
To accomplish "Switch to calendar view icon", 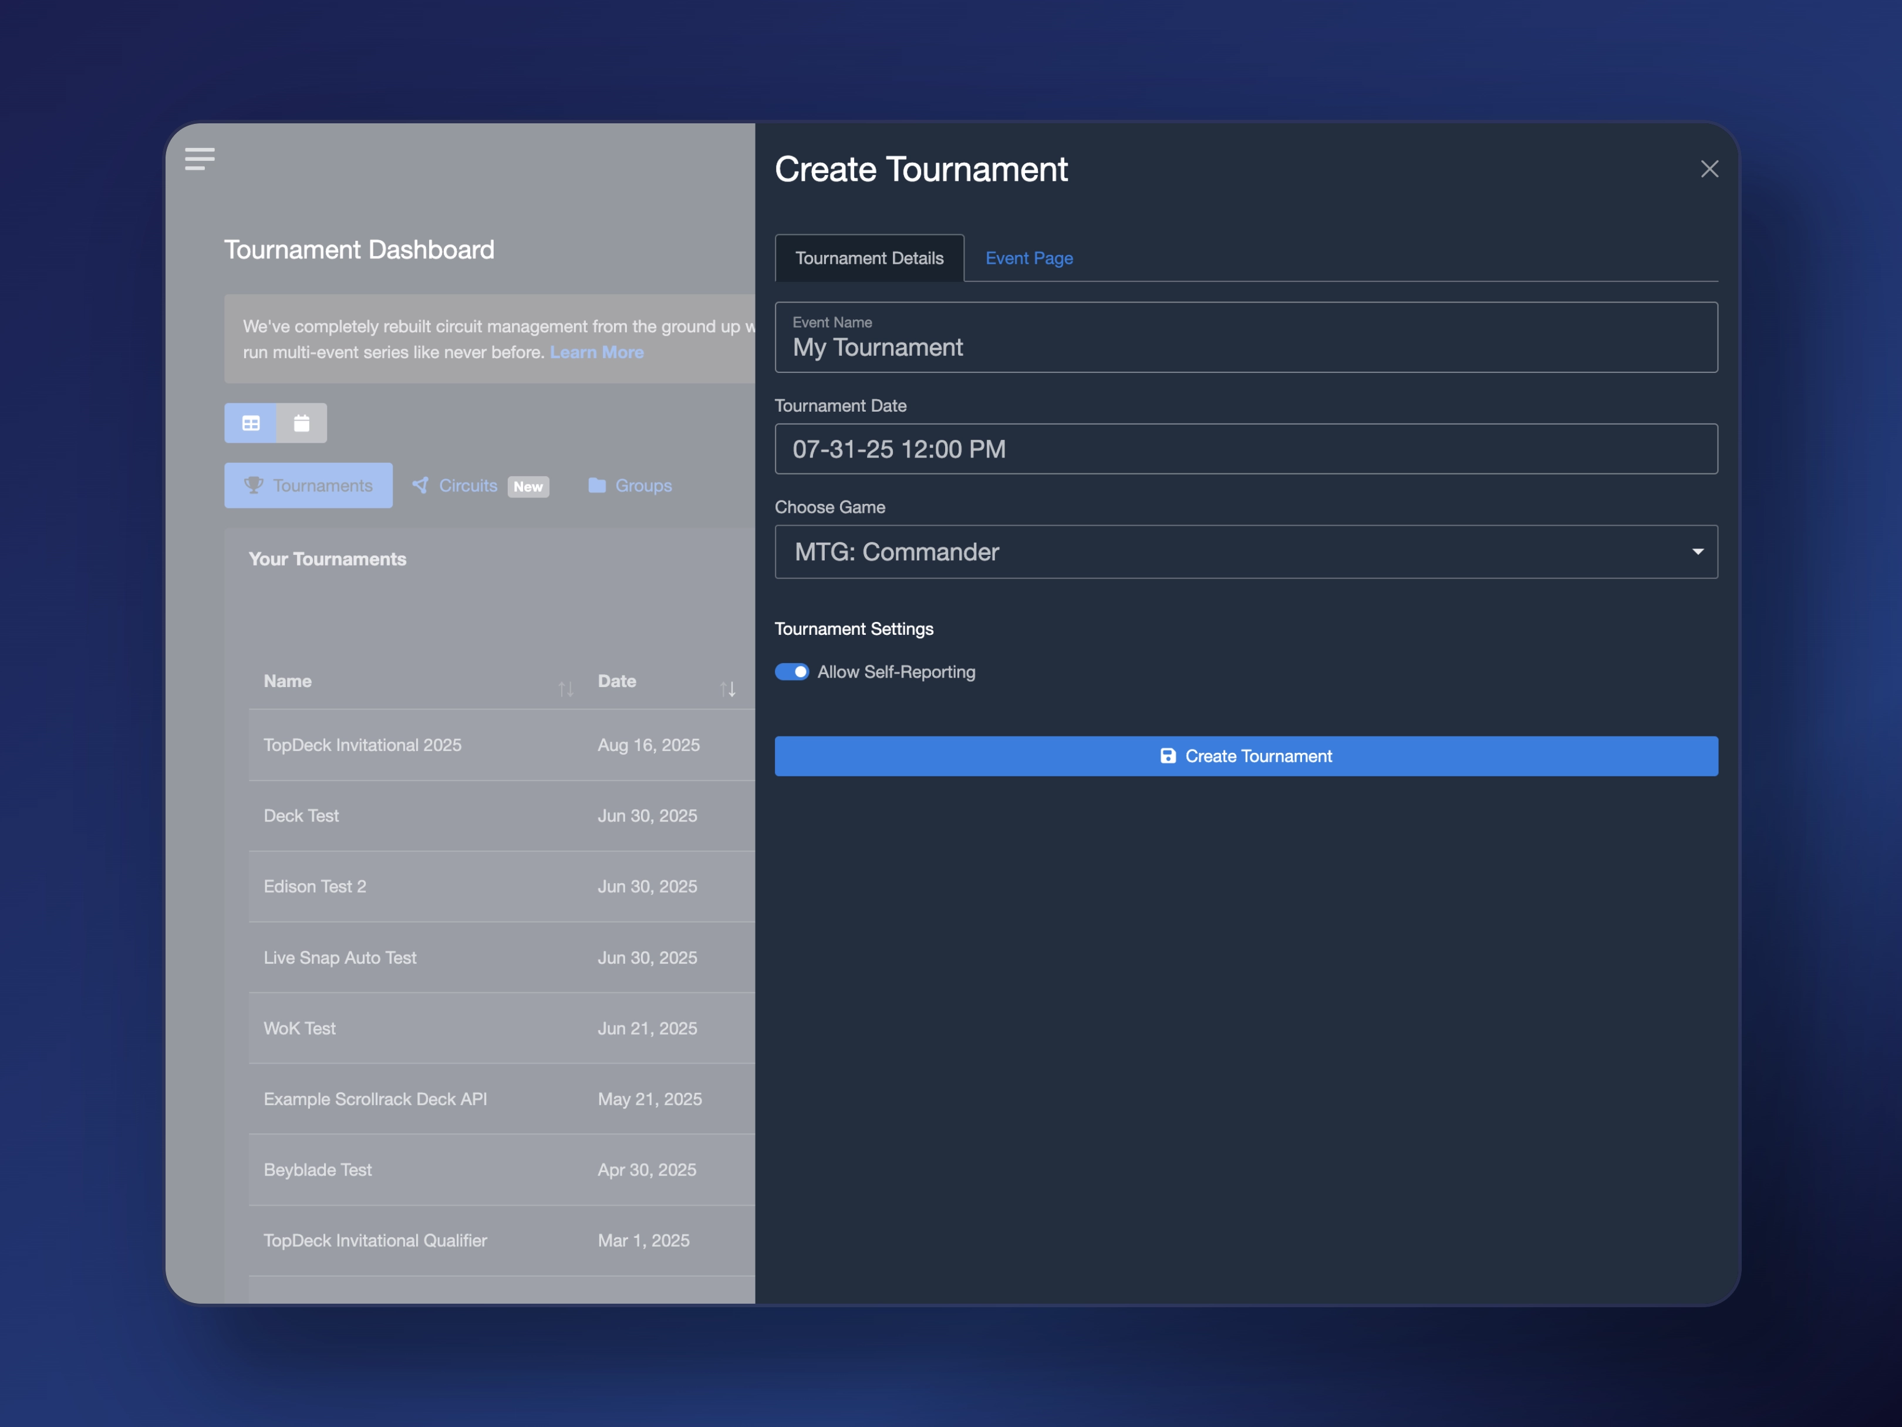I will (x=302, y=423).
